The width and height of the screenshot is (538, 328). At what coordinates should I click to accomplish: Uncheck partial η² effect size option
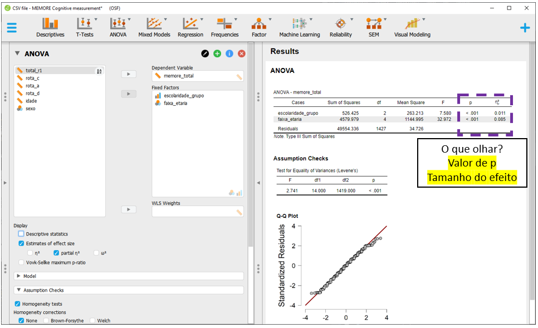click(x=56, y=253)
